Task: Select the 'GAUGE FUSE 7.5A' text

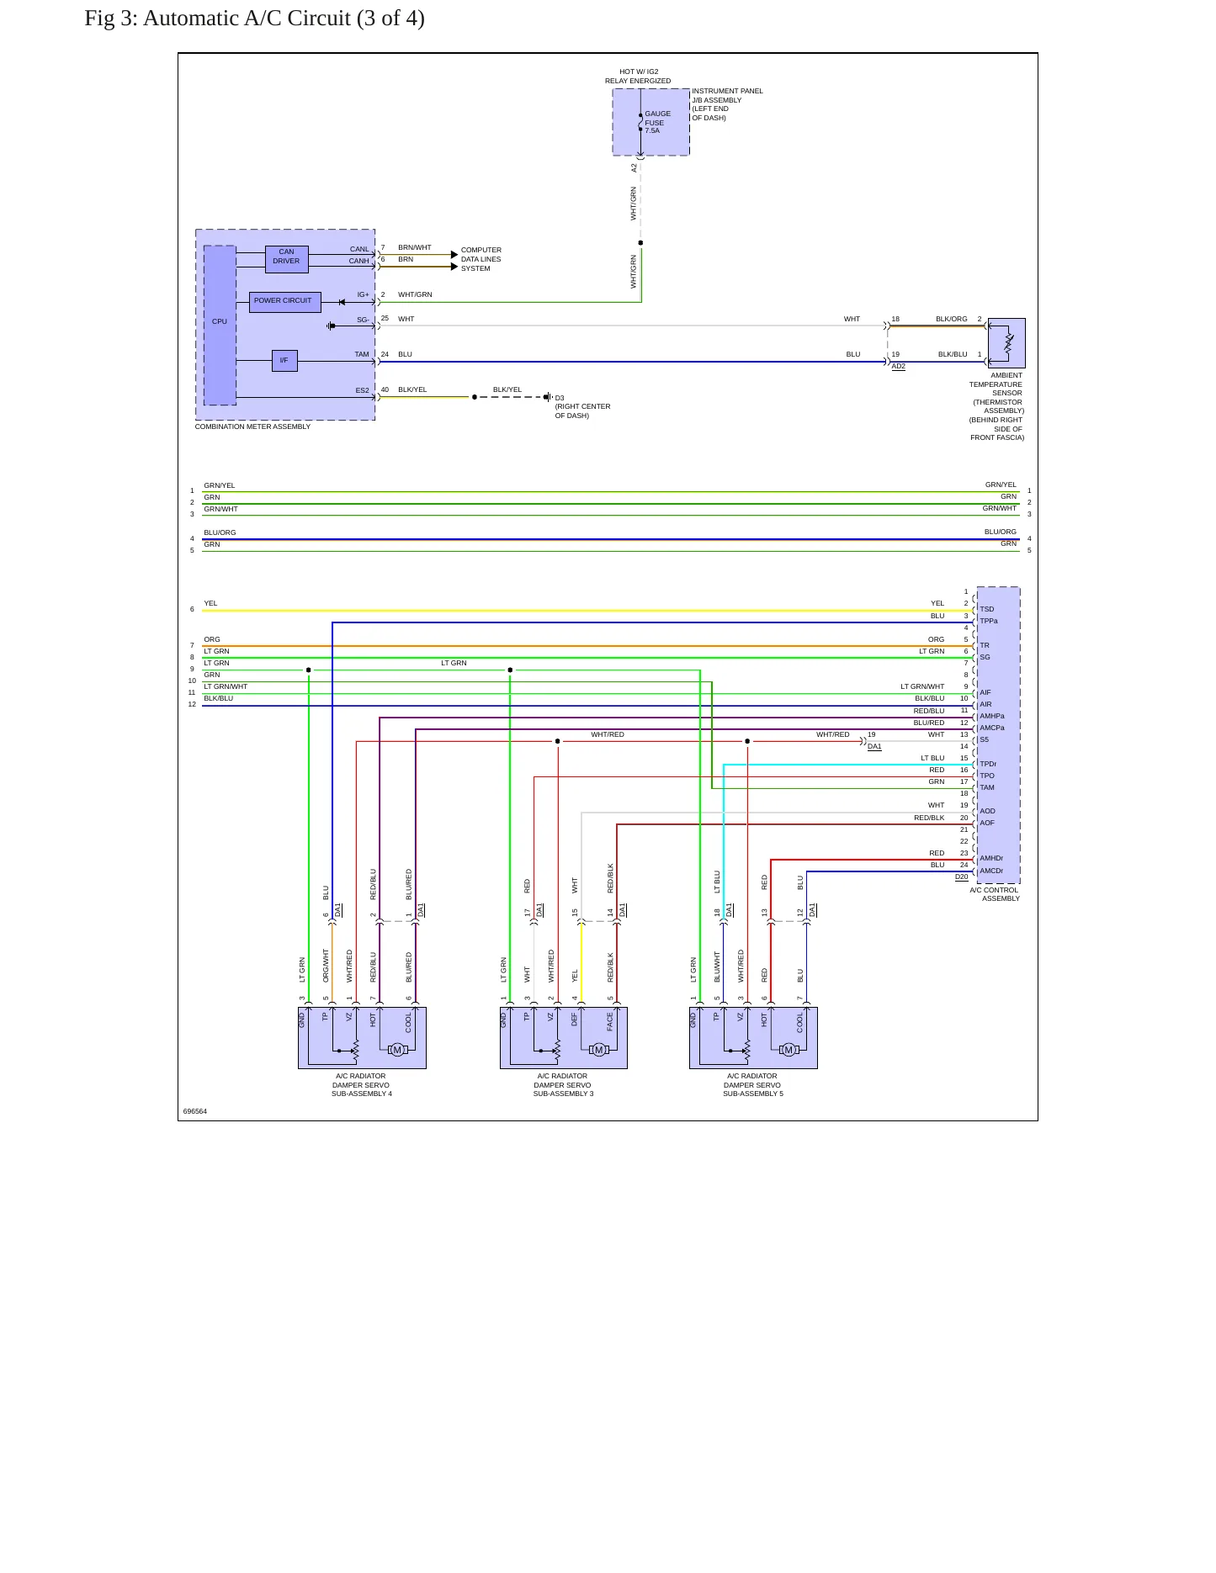Action: 657,122
